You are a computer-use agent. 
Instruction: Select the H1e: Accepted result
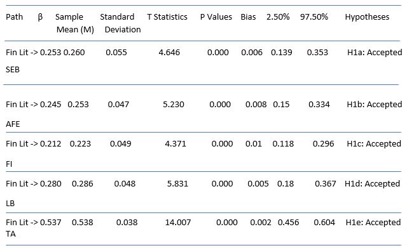click(373, 223)
